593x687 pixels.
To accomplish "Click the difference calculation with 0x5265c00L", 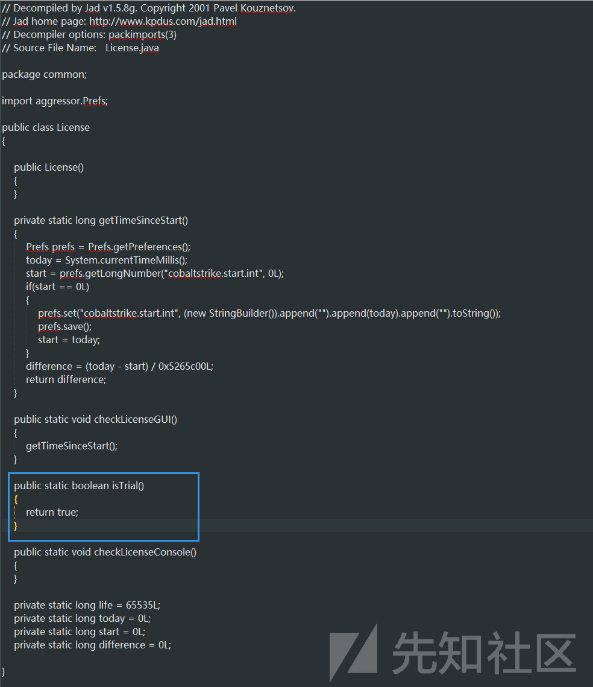I will [119, 366].
